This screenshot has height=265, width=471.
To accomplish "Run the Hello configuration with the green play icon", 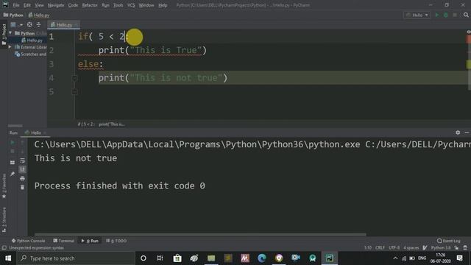I will (x=437, y=15).
